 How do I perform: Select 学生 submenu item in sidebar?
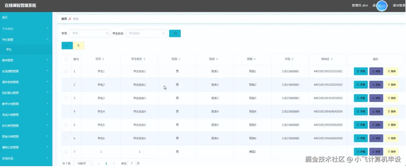pyautogui.click(x=26, y=49)
